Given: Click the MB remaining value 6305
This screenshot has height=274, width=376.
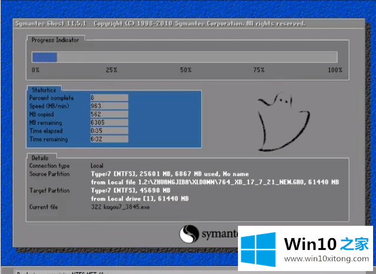Looking at the screenshot, I should pos(109,122).
